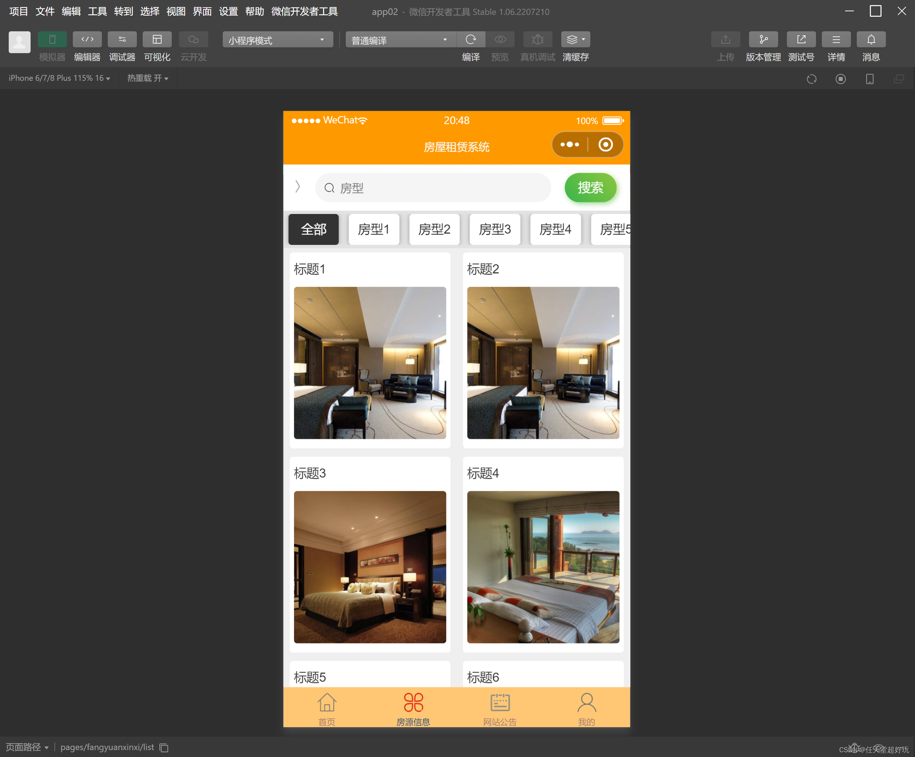Open the 界面 menu
915x757 pixels.
point(202,12)
